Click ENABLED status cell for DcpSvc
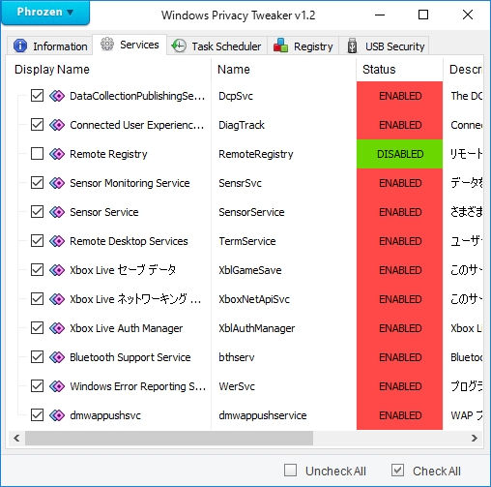Screen dimensions: 491x487 click(x=399, y=96)
